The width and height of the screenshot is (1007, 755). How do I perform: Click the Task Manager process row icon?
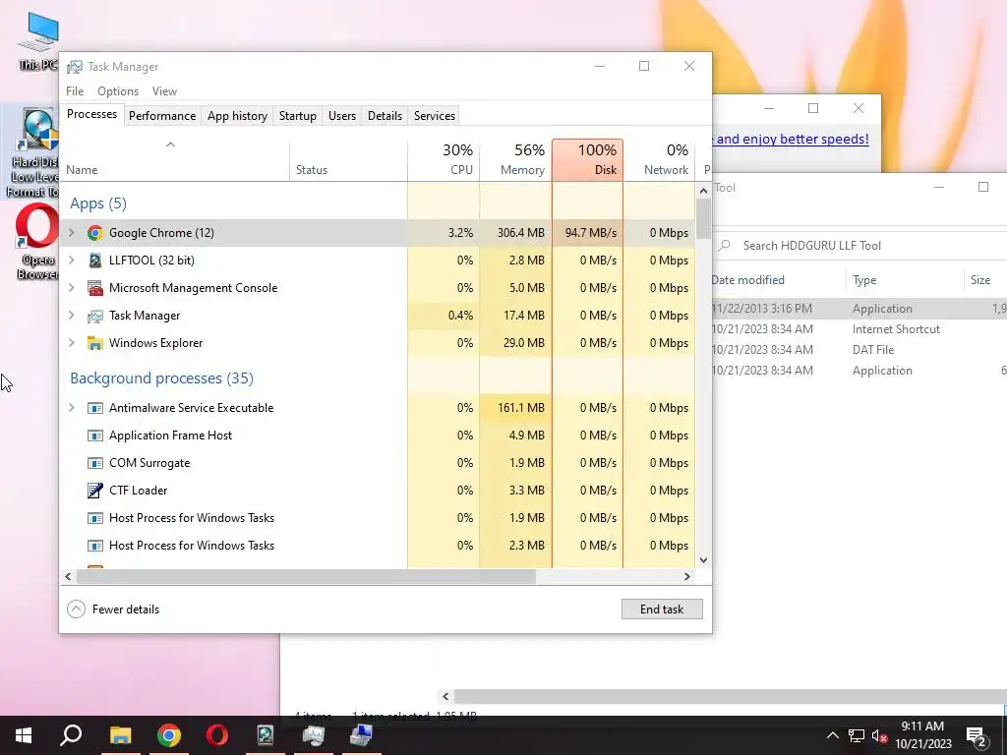point(95,316)
